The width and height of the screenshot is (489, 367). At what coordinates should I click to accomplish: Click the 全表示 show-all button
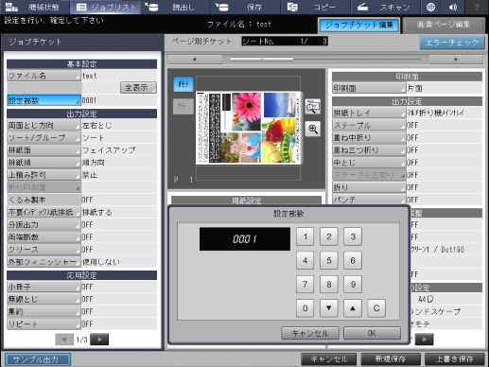pos(138,88)
